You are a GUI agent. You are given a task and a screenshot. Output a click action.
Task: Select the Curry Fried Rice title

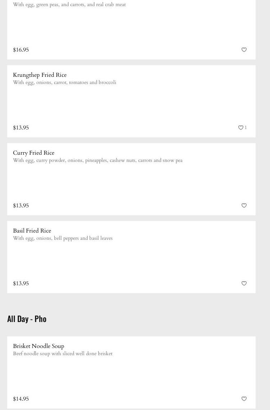point(33,153)
